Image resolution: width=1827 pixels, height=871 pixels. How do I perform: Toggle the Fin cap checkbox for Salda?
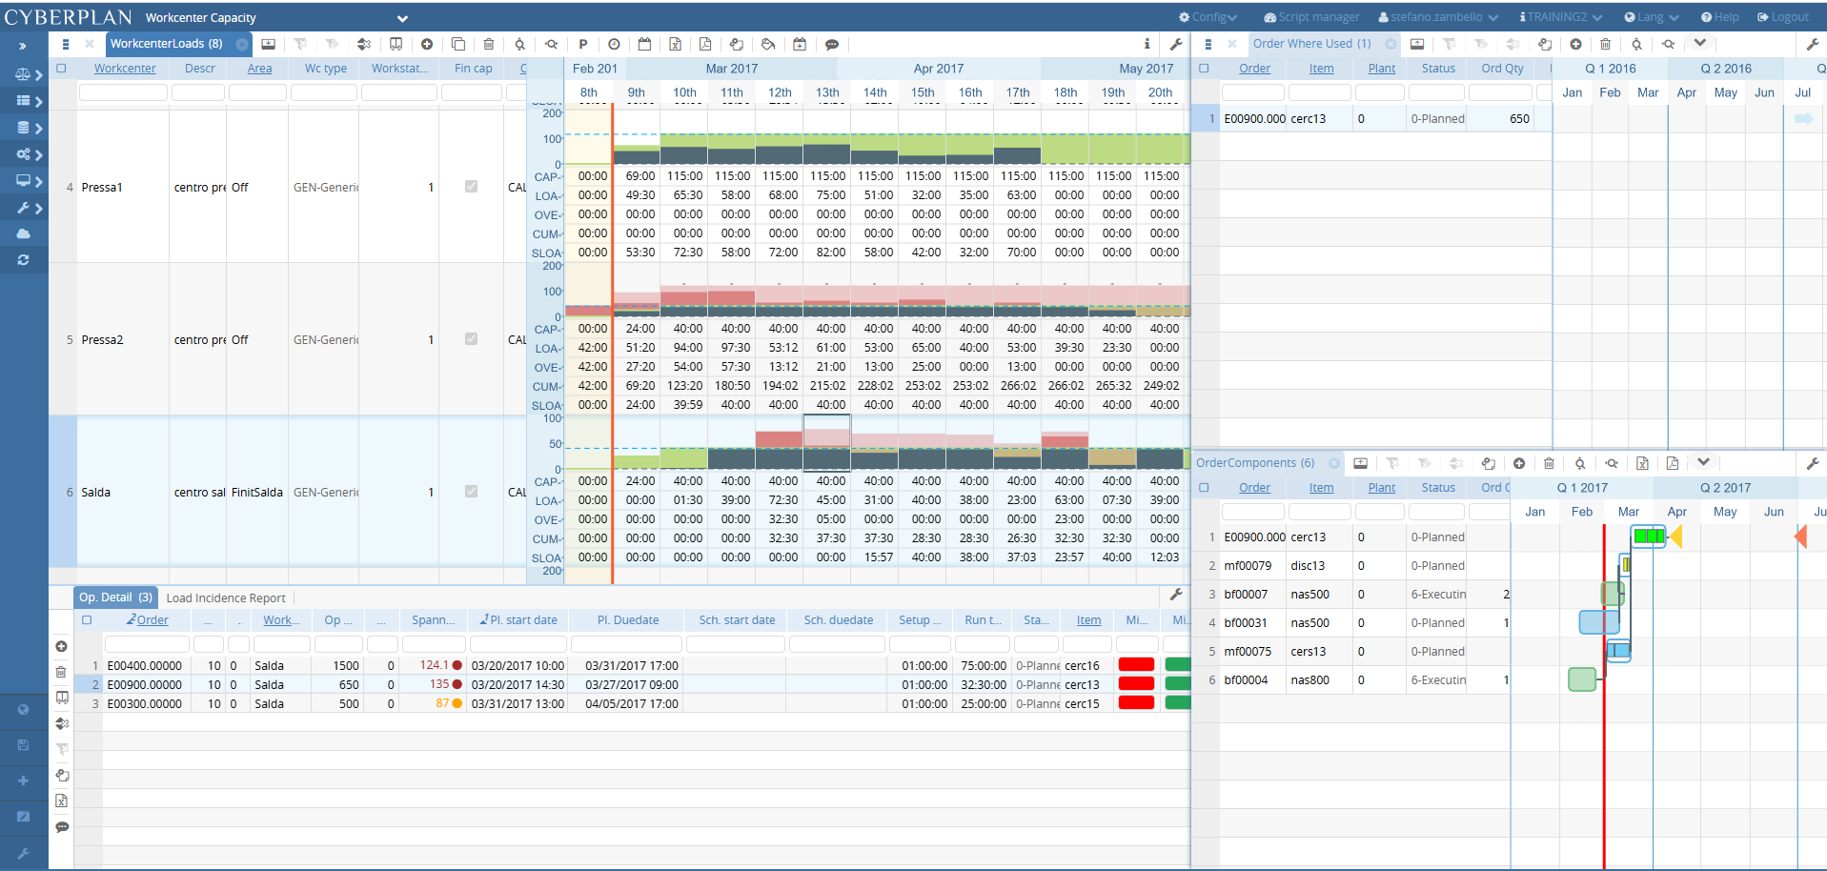pos(470,492)
